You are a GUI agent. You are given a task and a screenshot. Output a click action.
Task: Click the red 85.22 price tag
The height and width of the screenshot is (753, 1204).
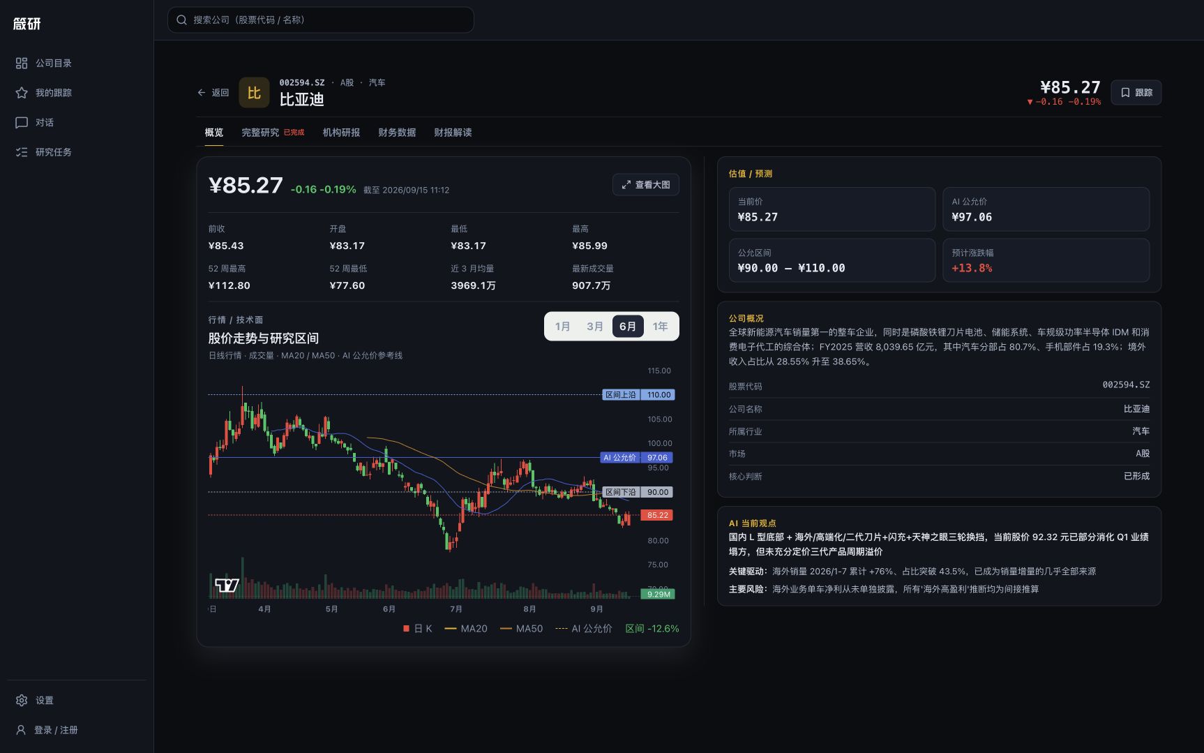pyautogui.click(x=657, y=515)
